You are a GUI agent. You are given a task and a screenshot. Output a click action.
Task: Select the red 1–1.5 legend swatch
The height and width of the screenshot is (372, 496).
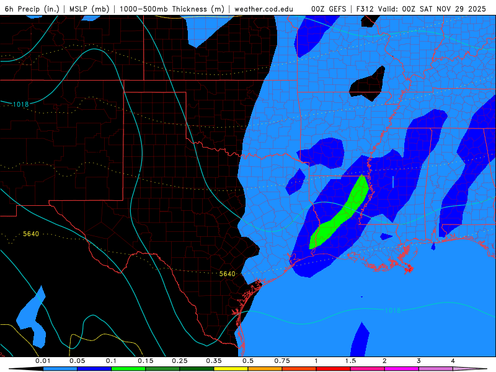pos(334,369)
